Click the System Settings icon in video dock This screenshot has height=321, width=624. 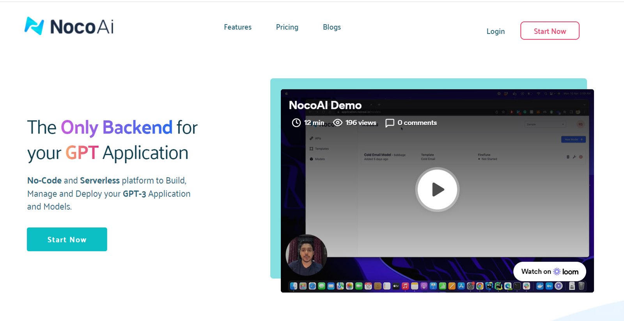tap(470, 286)
